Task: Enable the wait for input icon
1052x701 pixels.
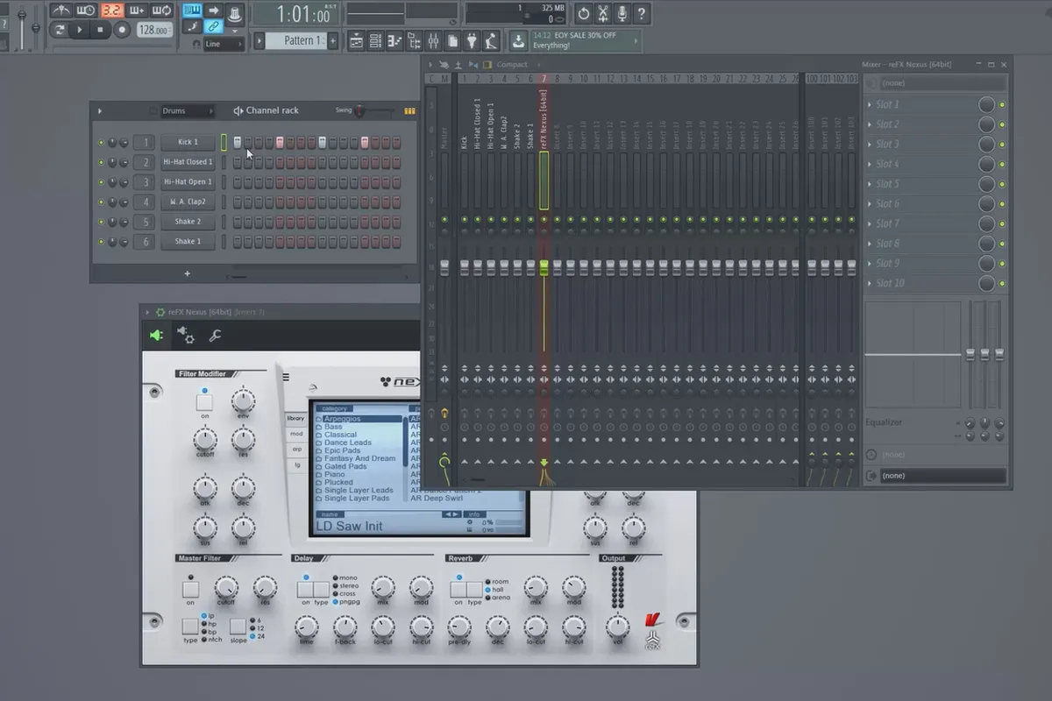Action: pos(86,11)
